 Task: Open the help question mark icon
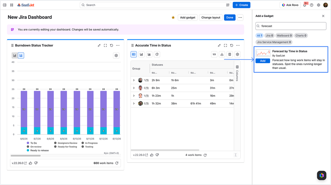click(x=311, y=5)
